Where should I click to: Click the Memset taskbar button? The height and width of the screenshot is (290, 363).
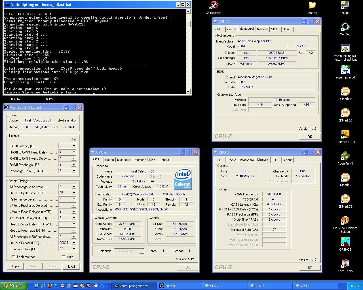tap(179, 286)
